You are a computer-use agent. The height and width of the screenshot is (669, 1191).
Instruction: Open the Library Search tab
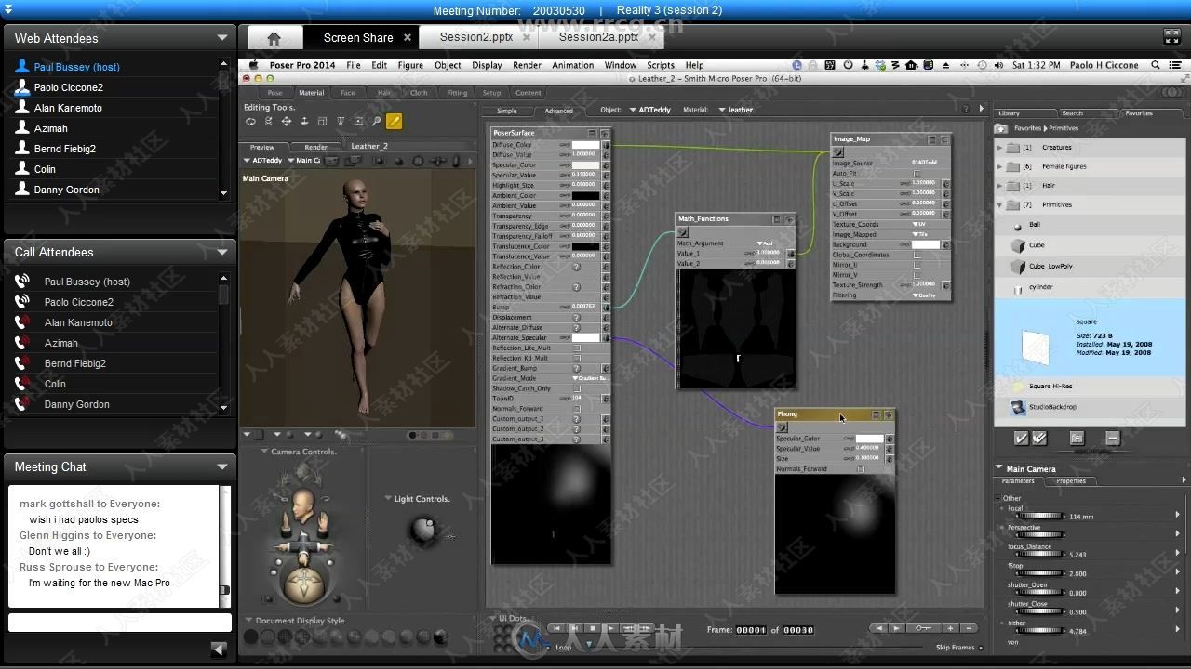(x=1072, y=113)
